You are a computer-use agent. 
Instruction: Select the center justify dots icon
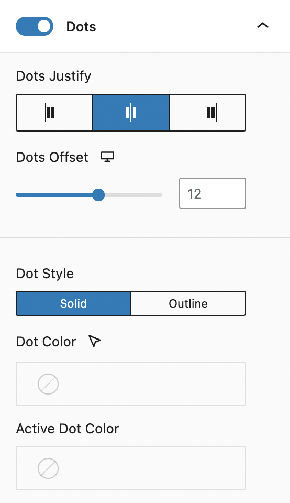pos(131,113)
